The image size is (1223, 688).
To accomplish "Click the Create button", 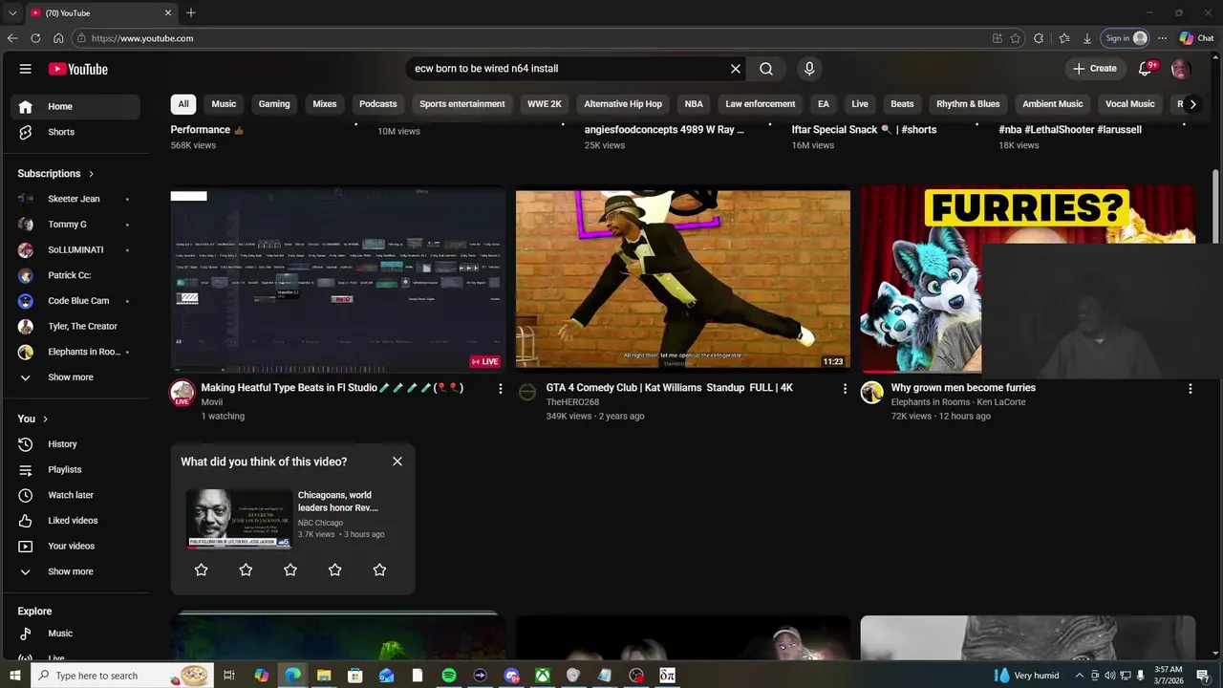I will pyautogui.click(x=1095, y=69).
